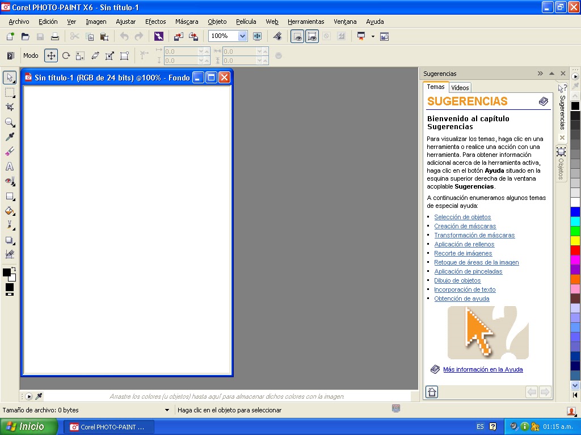Open a file with the Open icon
Image resolution: width=581 pixels, height=435 pixels.
click(x=25, y=36)
